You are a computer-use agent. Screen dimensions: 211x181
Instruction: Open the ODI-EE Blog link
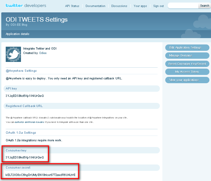[19, 25]
